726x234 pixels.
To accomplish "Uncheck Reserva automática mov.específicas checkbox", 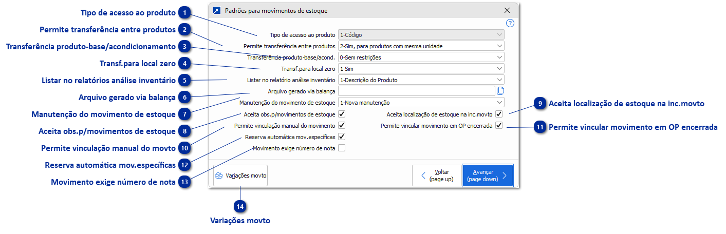I will point(342,137).
